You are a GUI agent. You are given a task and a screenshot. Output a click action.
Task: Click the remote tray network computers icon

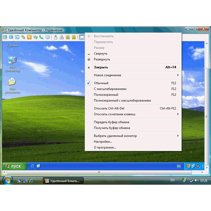193,166
